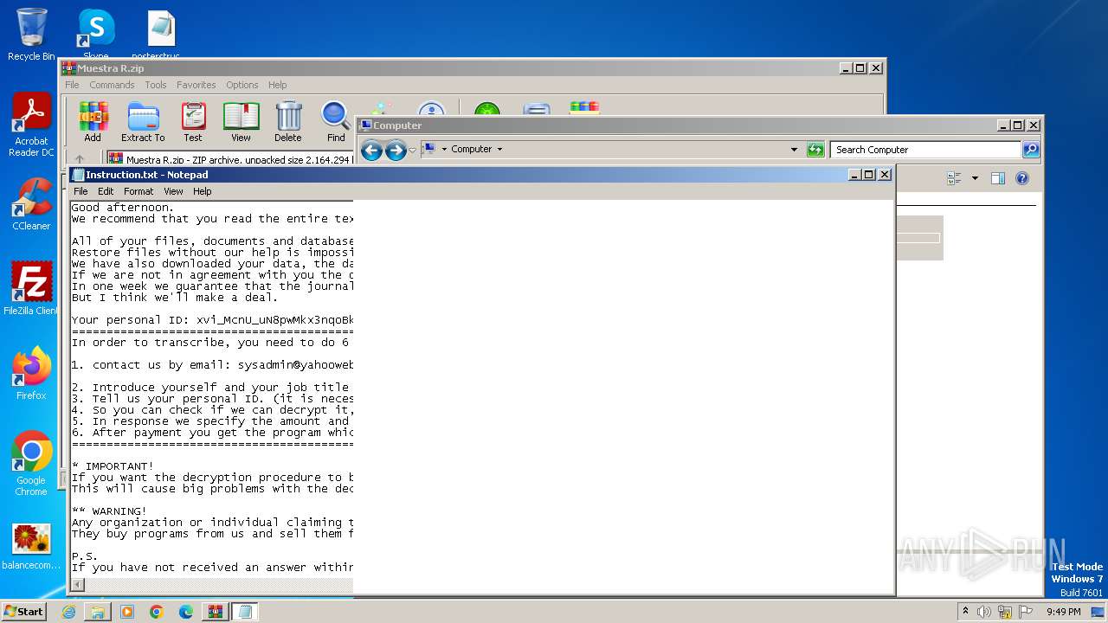Open Acrobat Reader DC desktop icon
The image size is (1108, 623).
click(x=31, y=125)
